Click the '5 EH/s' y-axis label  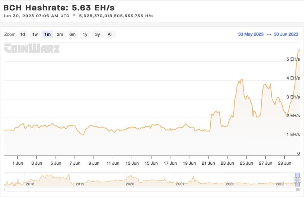(293, 59)
